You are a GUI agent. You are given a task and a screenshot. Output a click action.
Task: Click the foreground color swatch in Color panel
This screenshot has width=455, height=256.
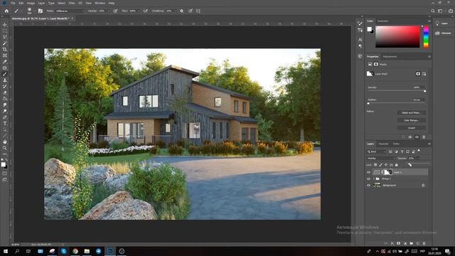click(x=369, y=29)
